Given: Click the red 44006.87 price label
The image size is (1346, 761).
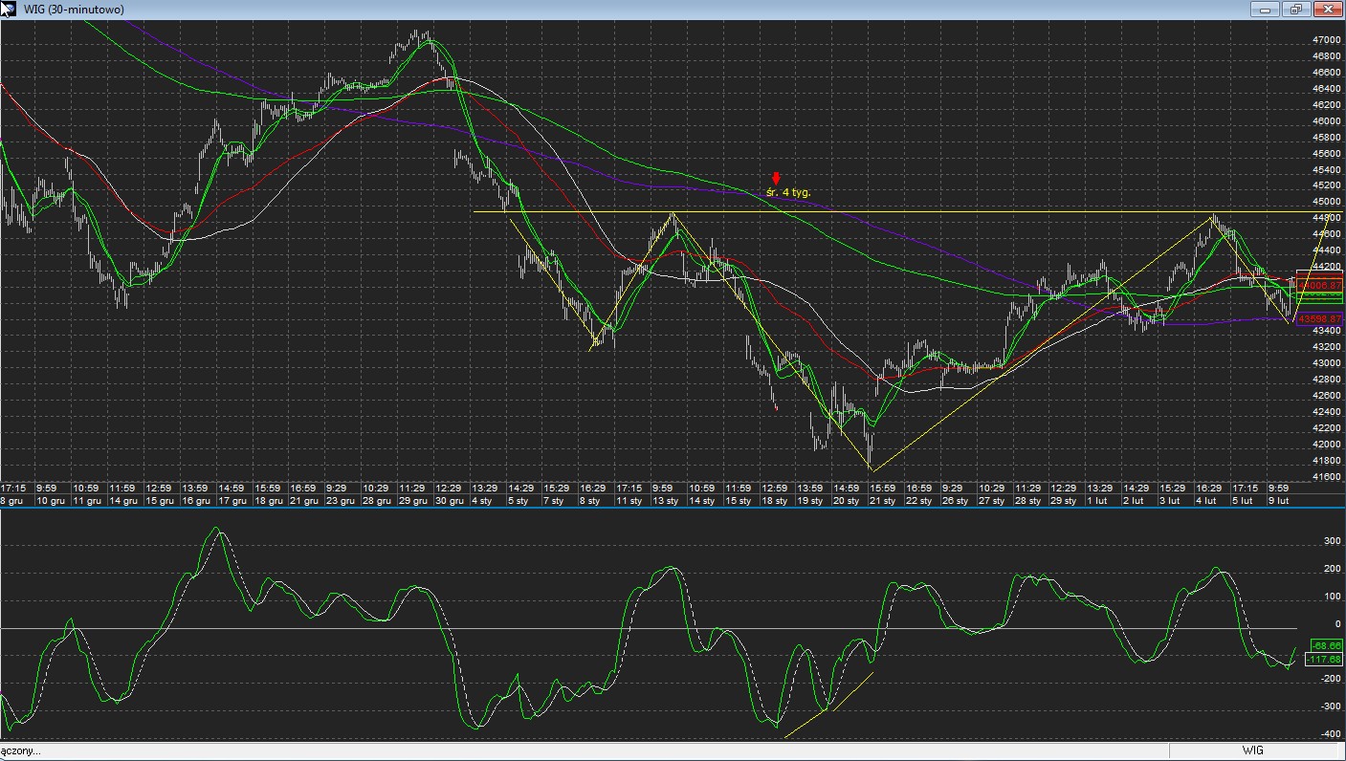Looking at the screenshot, I should (1319, 286).
